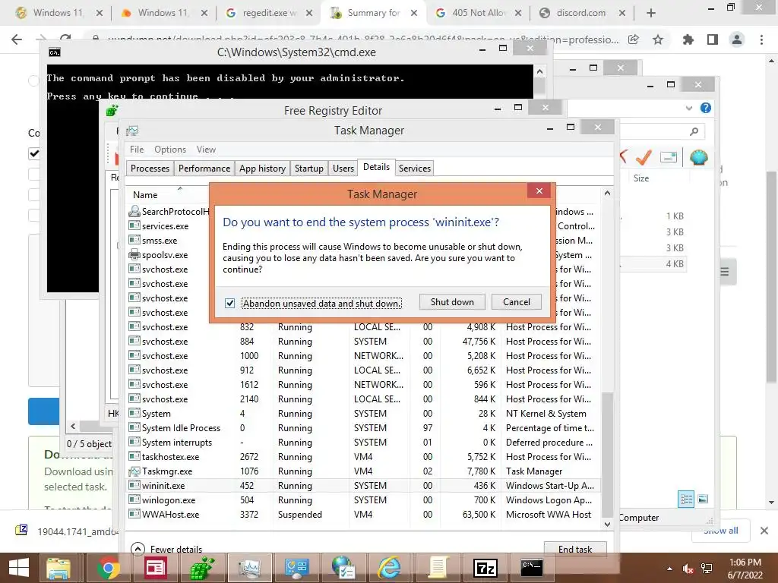The image size is (778, 583).
Task: Click the Shut down button in dialog
Action: [x=452, y=302]
